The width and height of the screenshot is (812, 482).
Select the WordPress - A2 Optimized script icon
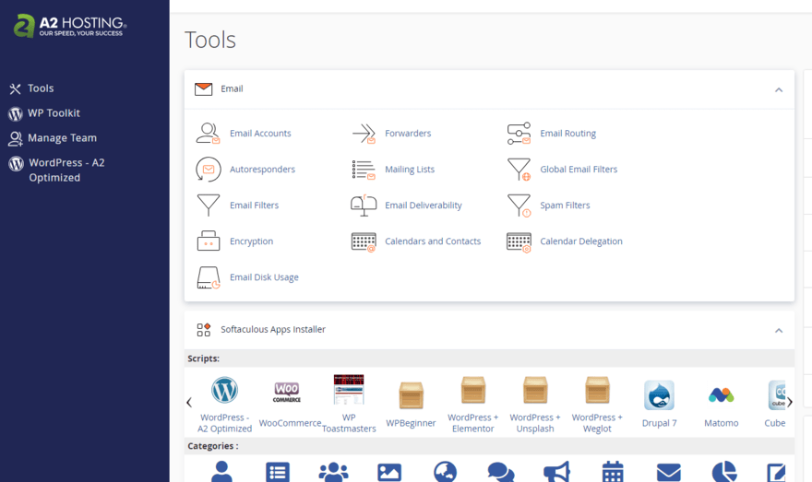(225, 390)
